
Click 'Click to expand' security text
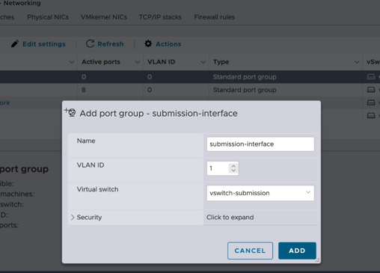click(x=230, y=218)
